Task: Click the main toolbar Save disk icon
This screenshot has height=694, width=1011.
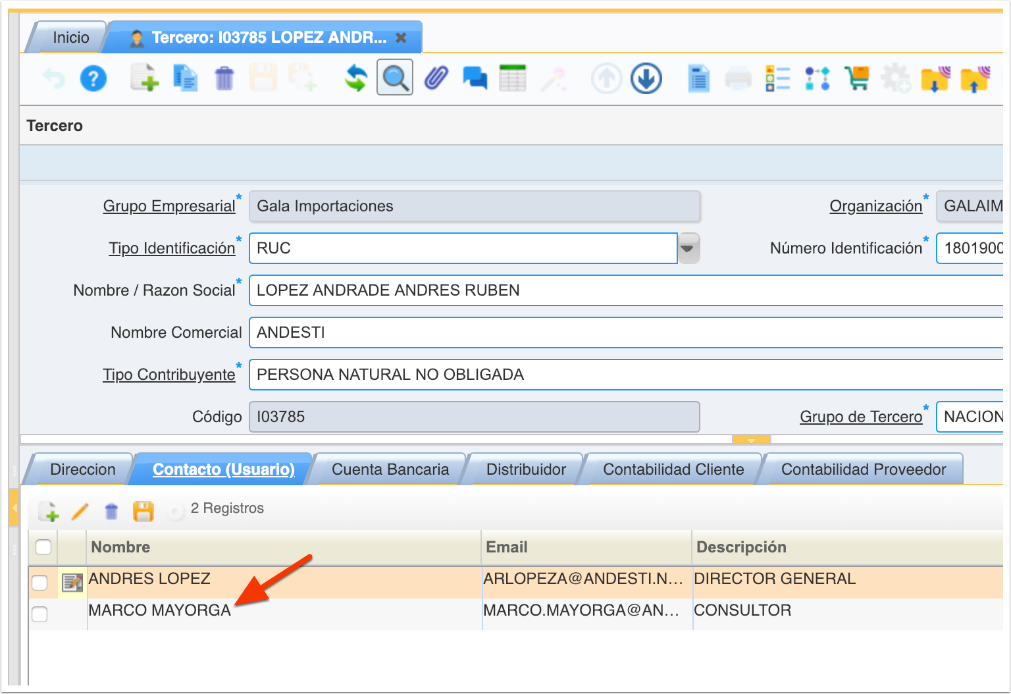Action: click(x=263, y=78)
